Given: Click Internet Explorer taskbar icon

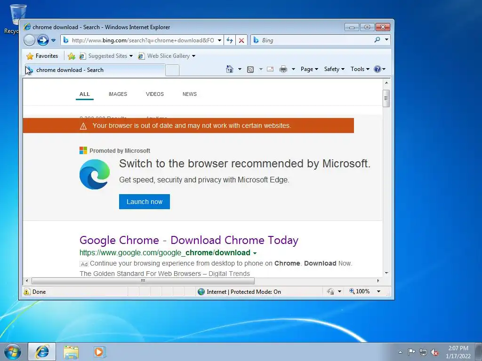Looking at the screenshot, I should click(42, 352).
